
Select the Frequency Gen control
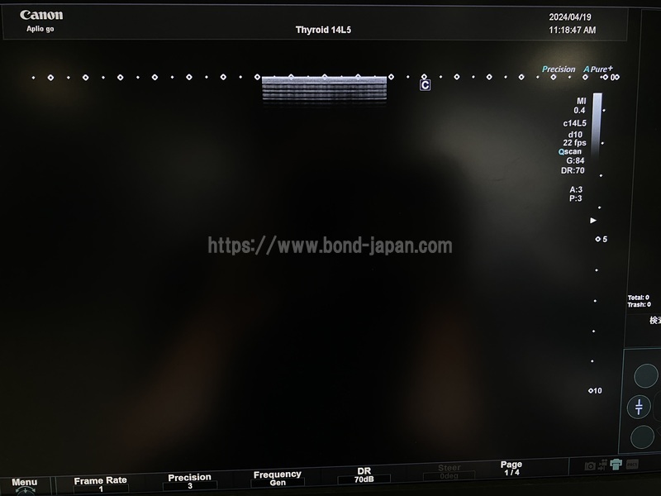pyautogui.click(x=277, y=478)
